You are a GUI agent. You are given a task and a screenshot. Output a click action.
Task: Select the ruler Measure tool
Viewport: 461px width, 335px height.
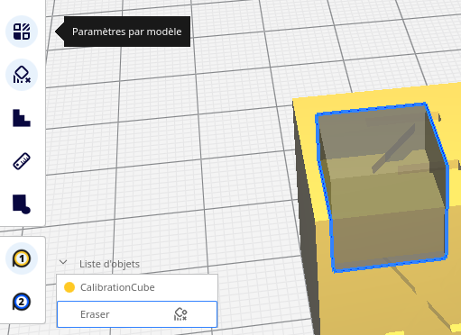click(x=22, y=161)
